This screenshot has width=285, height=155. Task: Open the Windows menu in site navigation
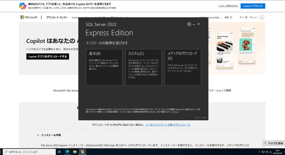75,18
